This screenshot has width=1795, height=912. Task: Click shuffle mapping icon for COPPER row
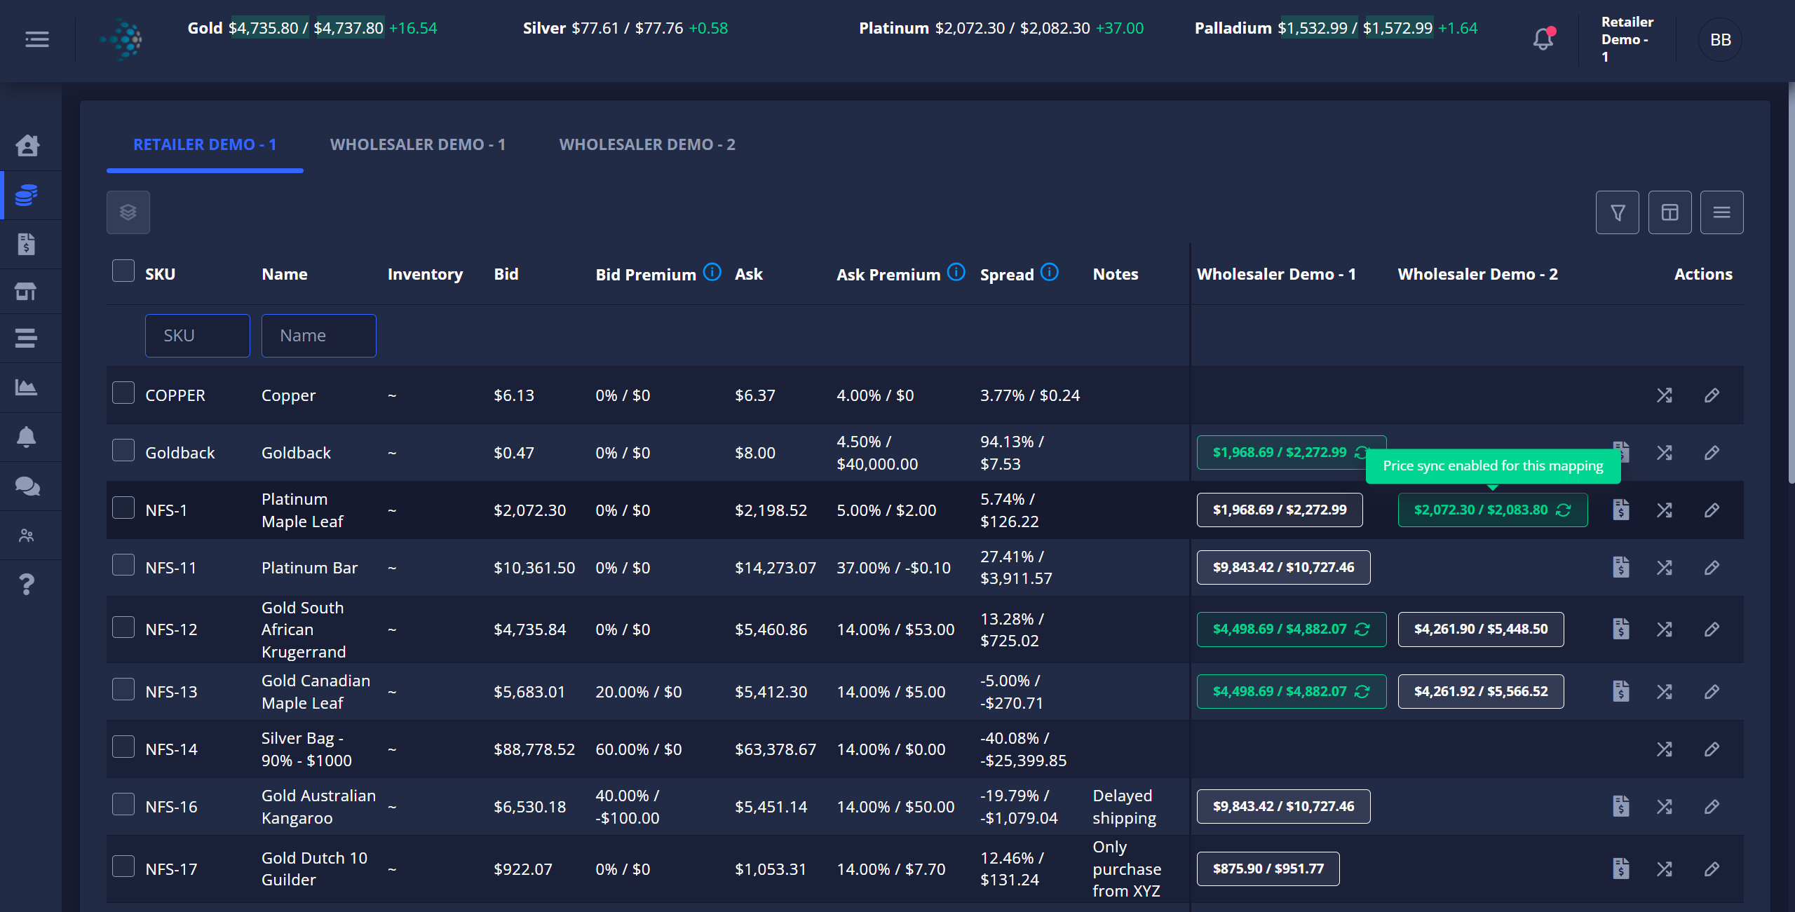point(1665,395)
